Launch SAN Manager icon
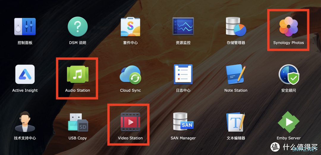This screenshot has width=321, height=155. (x=183, y=122)
